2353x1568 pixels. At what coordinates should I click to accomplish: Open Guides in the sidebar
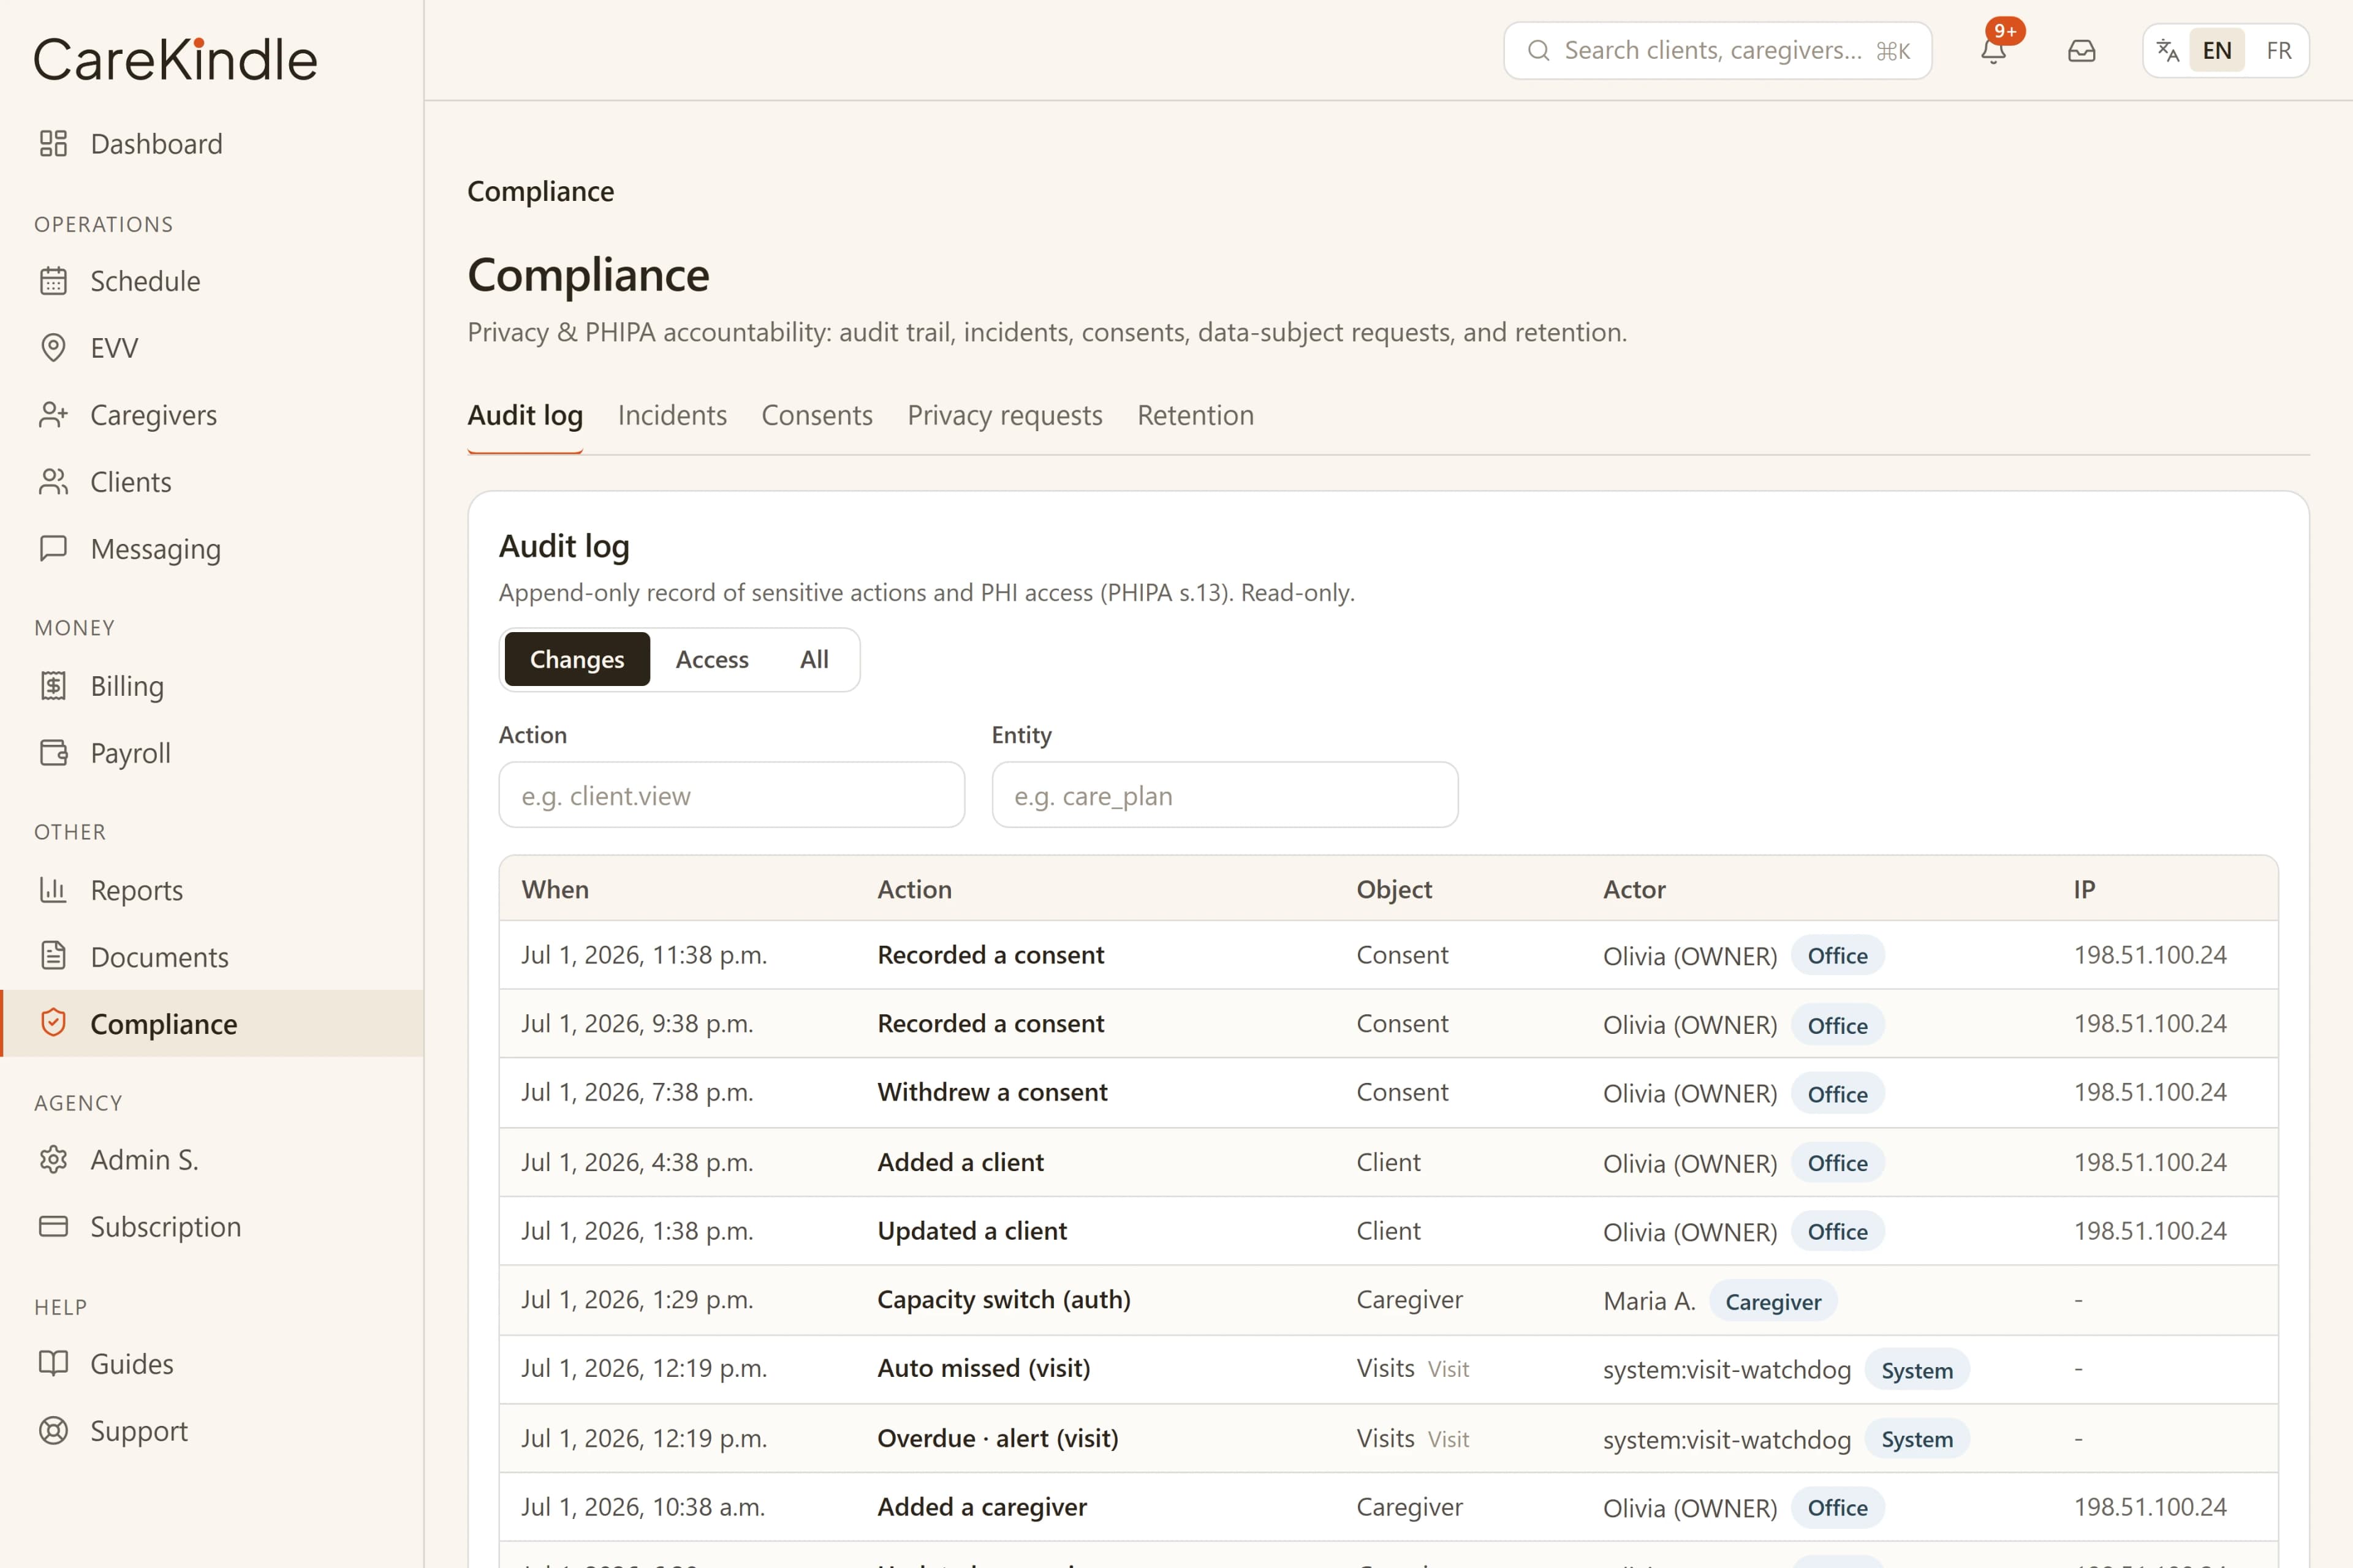[x=212, y=1363]
